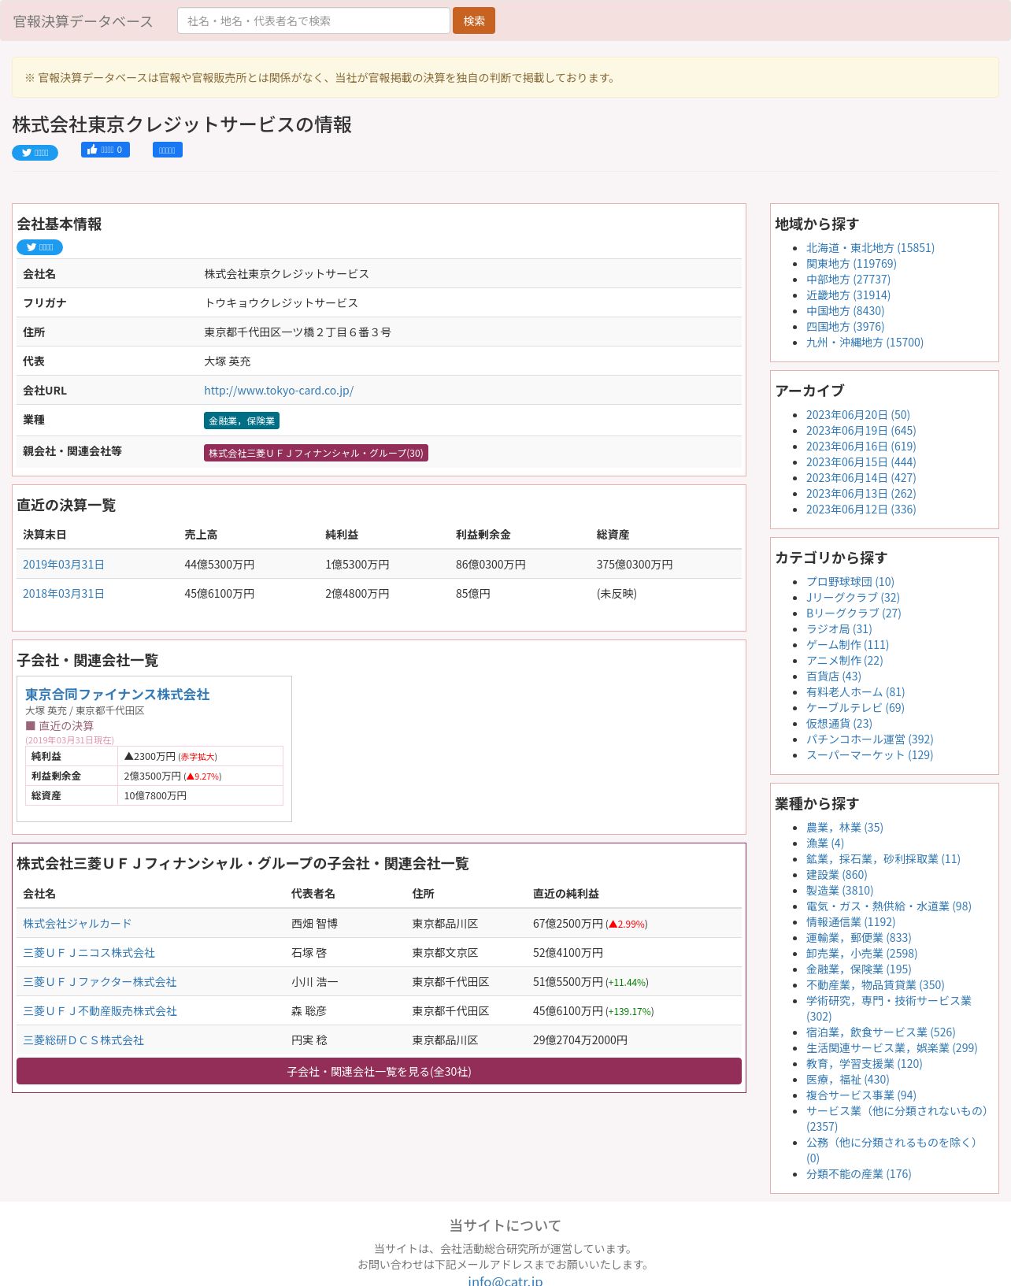Open the アニメ制作 (22) category
Screen dimensions: 1011x1286
tap(844, 661)
